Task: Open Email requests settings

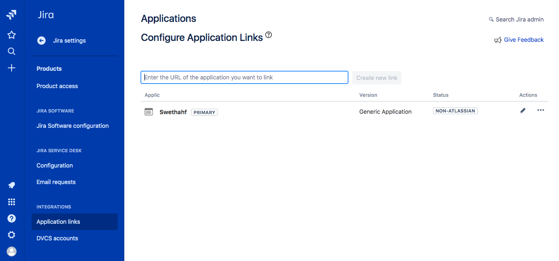Action: click(56, 182)
